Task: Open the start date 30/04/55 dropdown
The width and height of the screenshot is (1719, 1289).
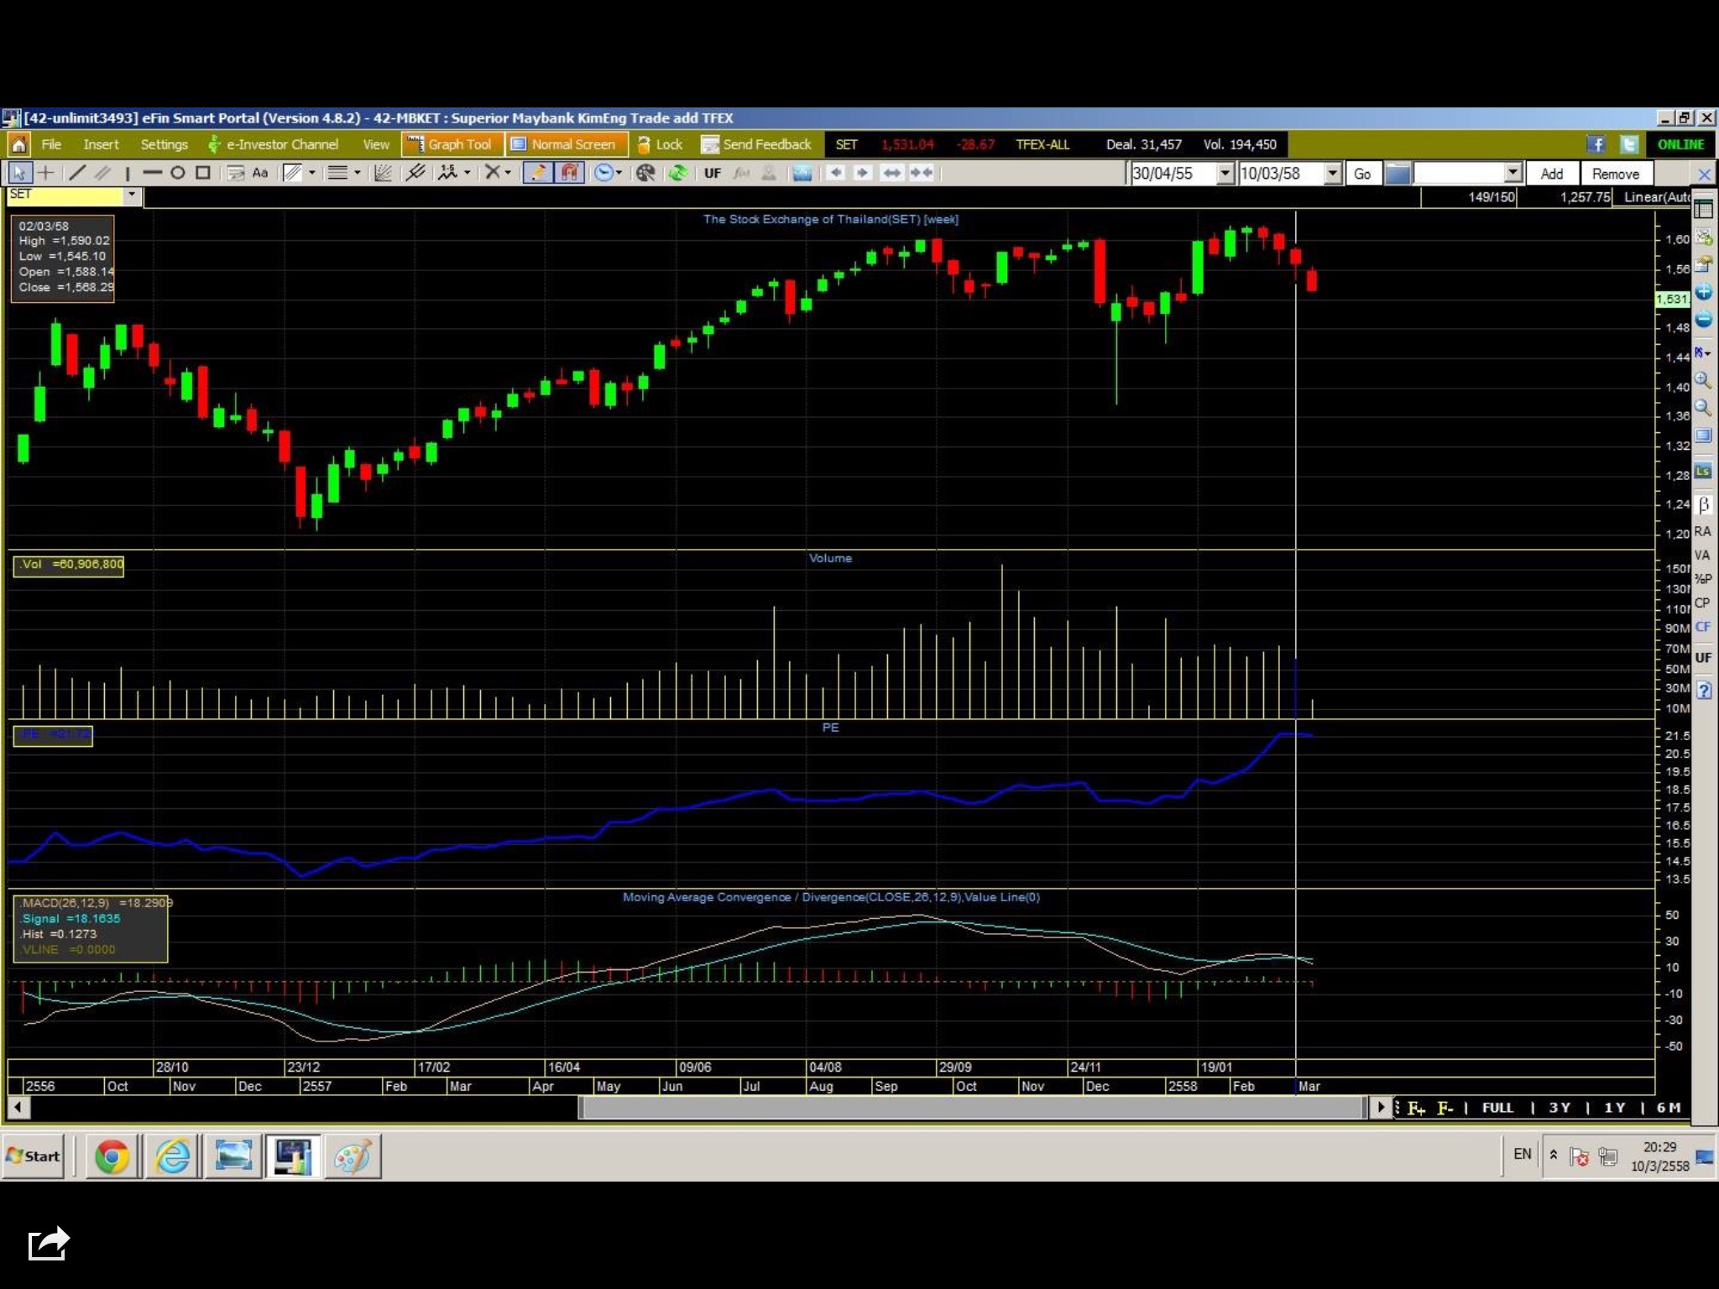Action: [x=1225, y=174]
